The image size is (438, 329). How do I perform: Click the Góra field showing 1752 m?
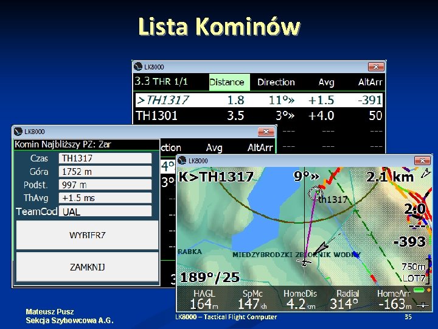click(x=105, y=171)
